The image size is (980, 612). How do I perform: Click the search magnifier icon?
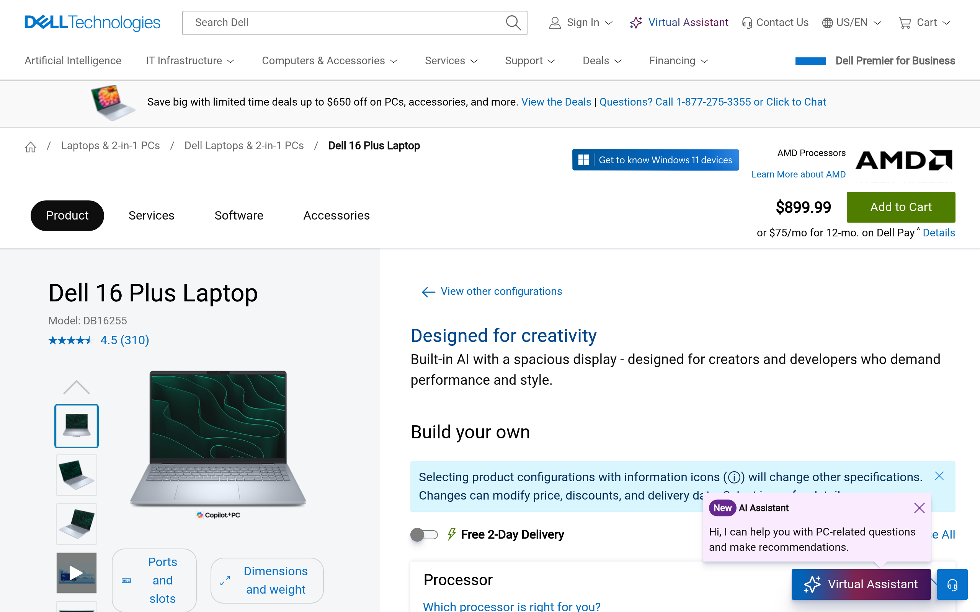pos(513,23)
